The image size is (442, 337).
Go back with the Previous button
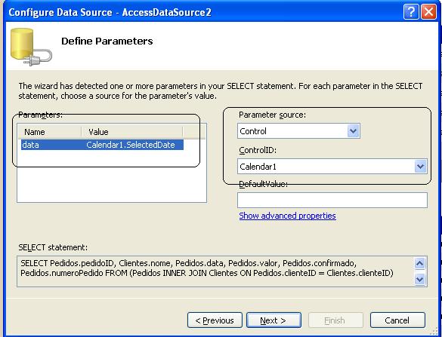[215, 320]
